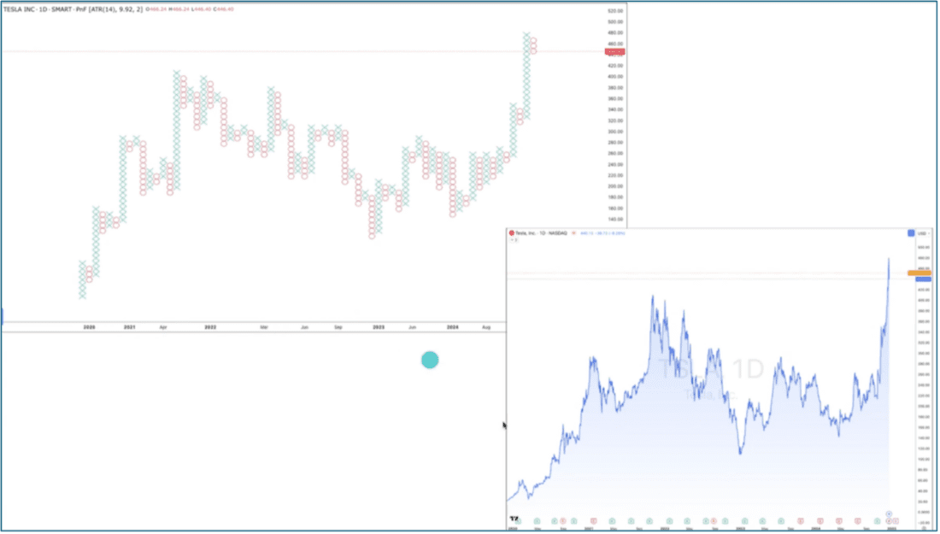940x534 pixels.
Task: Click the red current price label on the right axis
Action: 614,51
